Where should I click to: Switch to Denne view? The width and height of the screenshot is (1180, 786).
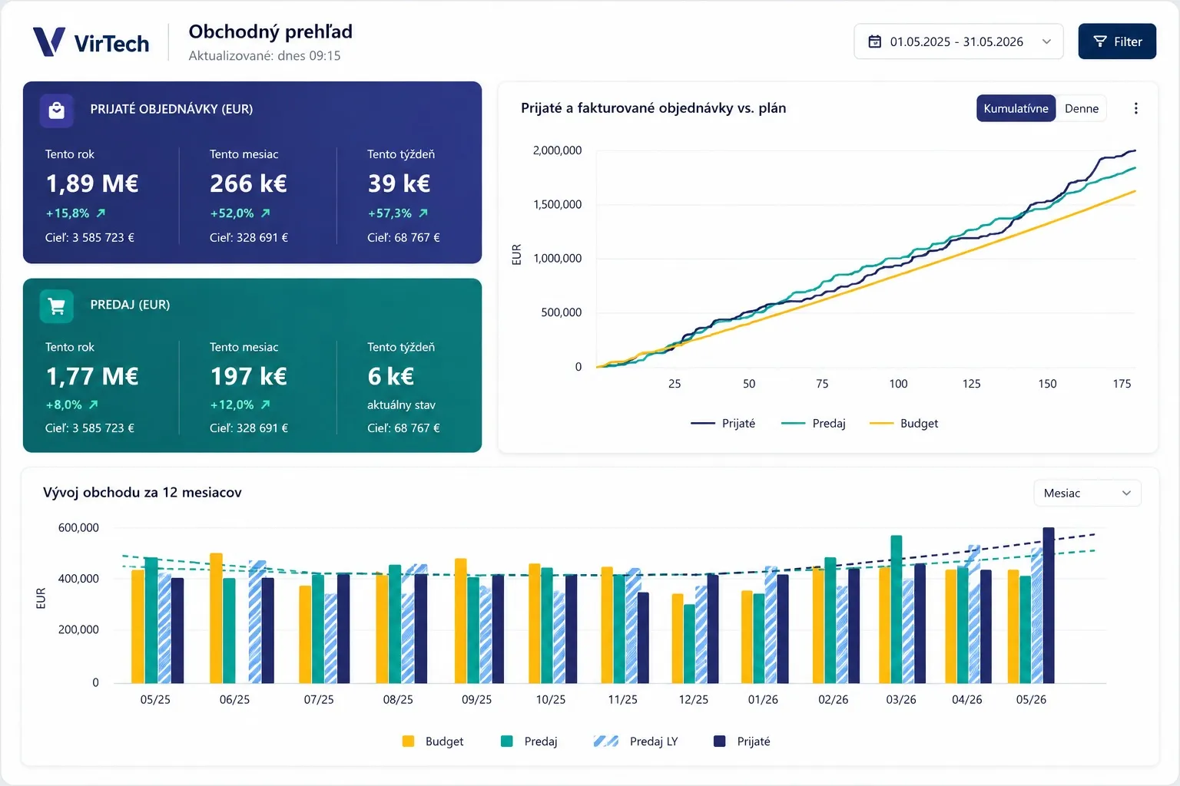1081,108
